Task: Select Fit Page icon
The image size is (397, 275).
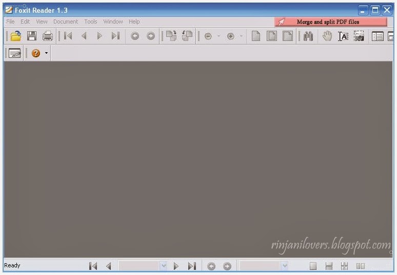Action: tap(272, 36)
